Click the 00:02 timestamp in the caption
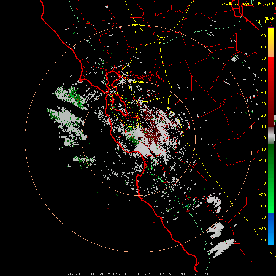Screen dimensions: 276x276 [x=205, y=274]
